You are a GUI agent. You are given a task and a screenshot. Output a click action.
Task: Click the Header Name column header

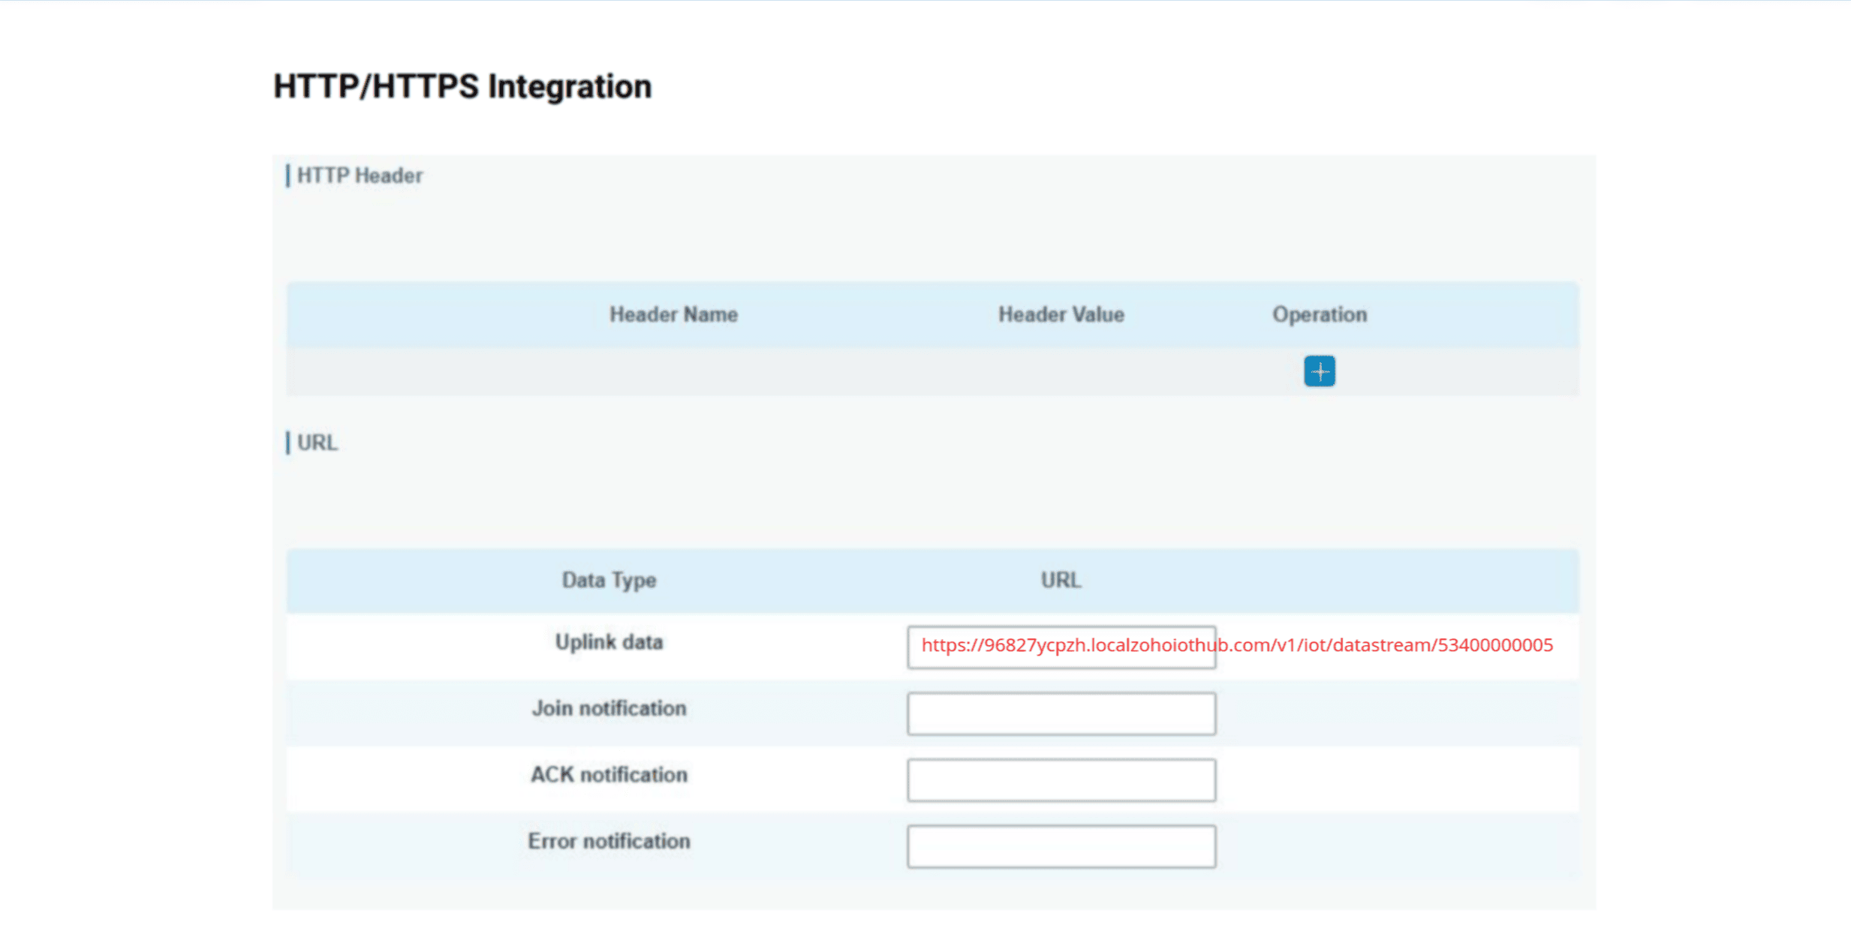(x=673, y=314)
